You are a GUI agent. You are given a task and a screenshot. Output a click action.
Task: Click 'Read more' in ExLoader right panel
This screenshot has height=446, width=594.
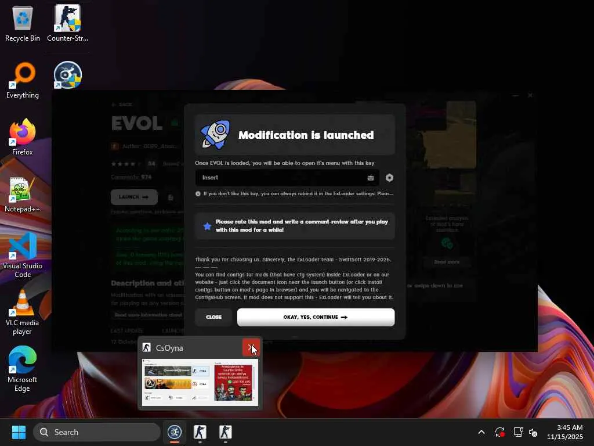[x=447, y=262]
